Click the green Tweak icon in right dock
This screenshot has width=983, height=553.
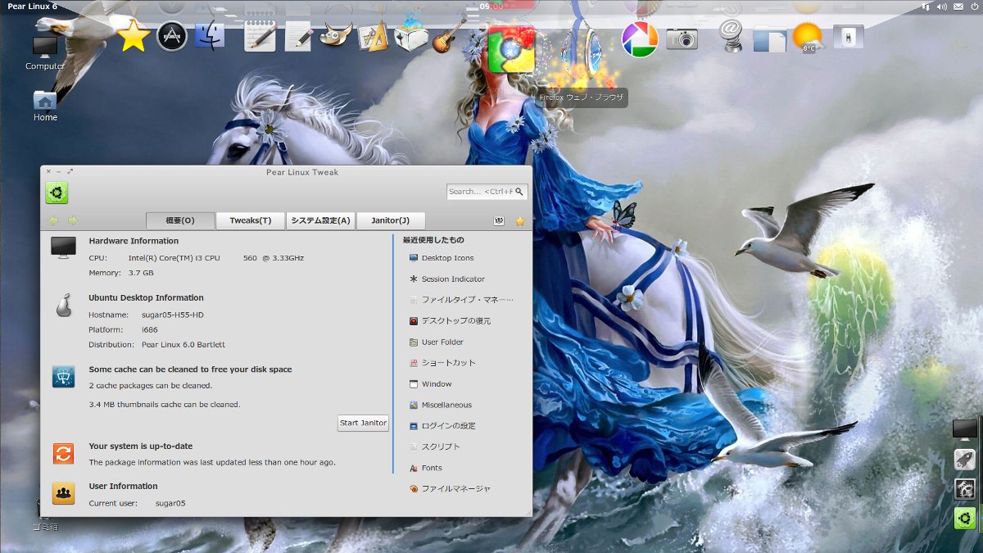click(x=965, y=518)
